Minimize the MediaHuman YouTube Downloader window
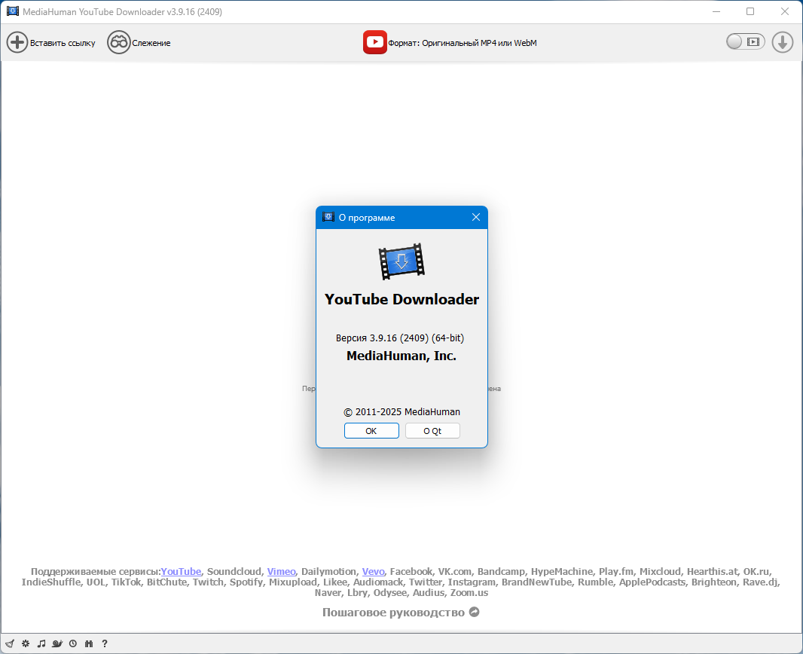The image size is (803, 654). (716, 11)
